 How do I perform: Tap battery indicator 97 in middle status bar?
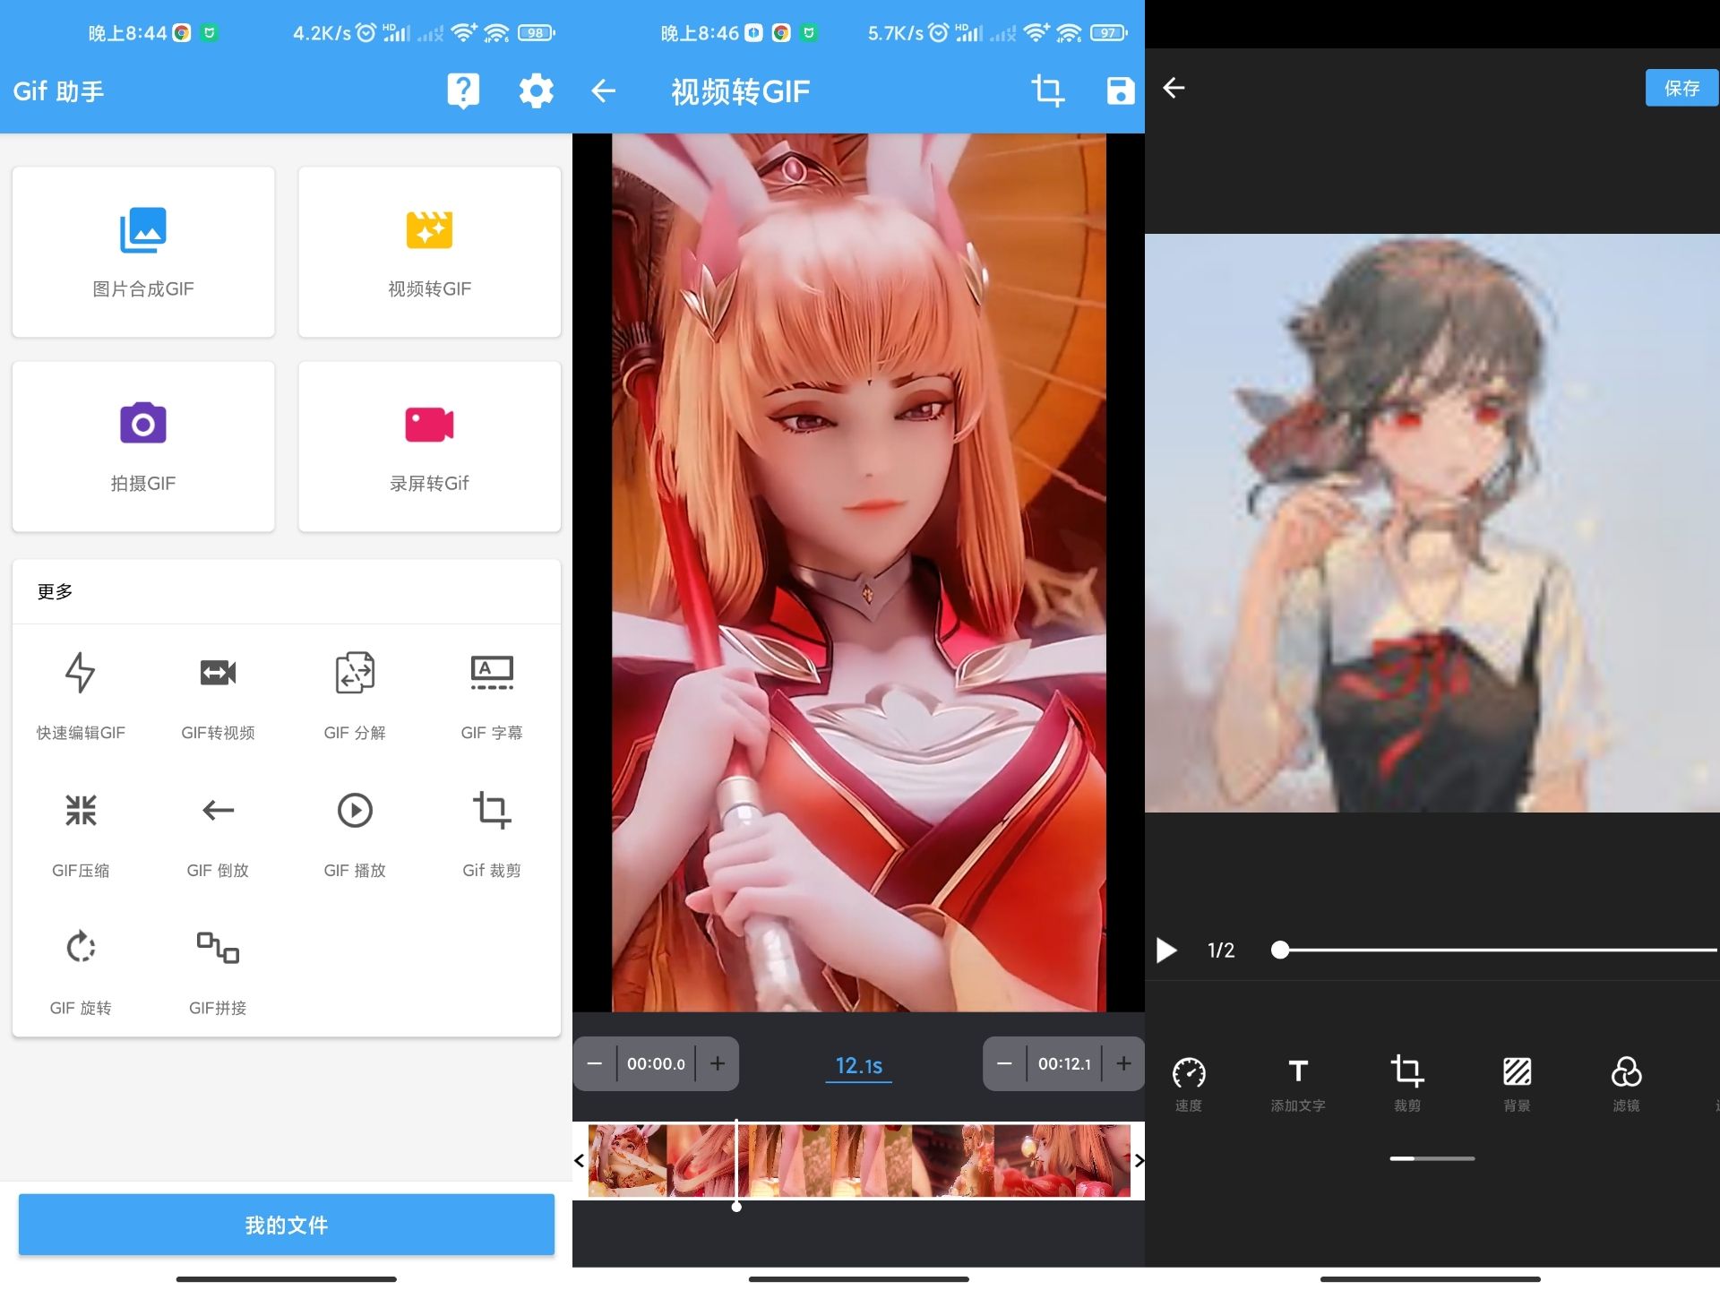click(x=1109, y=33)
